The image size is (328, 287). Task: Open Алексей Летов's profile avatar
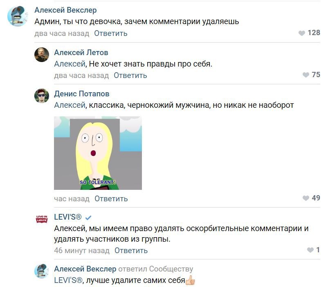tap(42, 55)
